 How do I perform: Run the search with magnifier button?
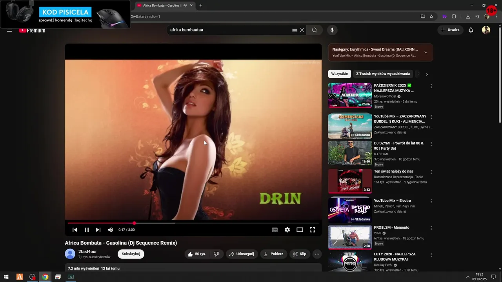pyautogui.click(x=315, y=30)
